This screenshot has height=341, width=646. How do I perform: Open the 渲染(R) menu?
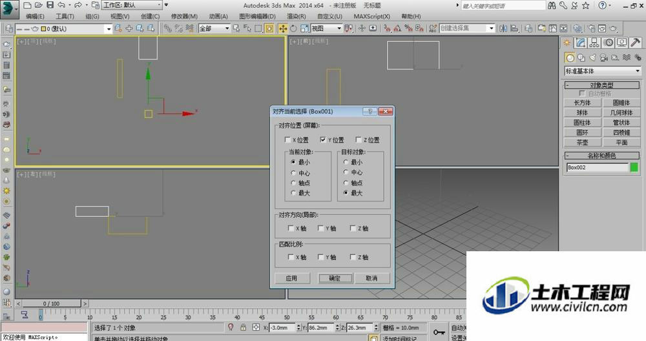(297, 17)
